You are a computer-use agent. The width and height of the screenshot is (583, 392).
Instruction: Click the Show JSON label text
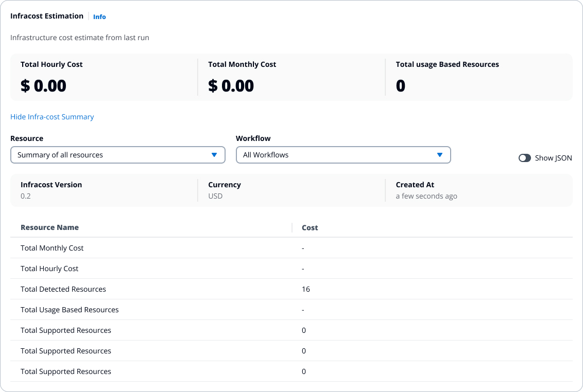[553, 158]
